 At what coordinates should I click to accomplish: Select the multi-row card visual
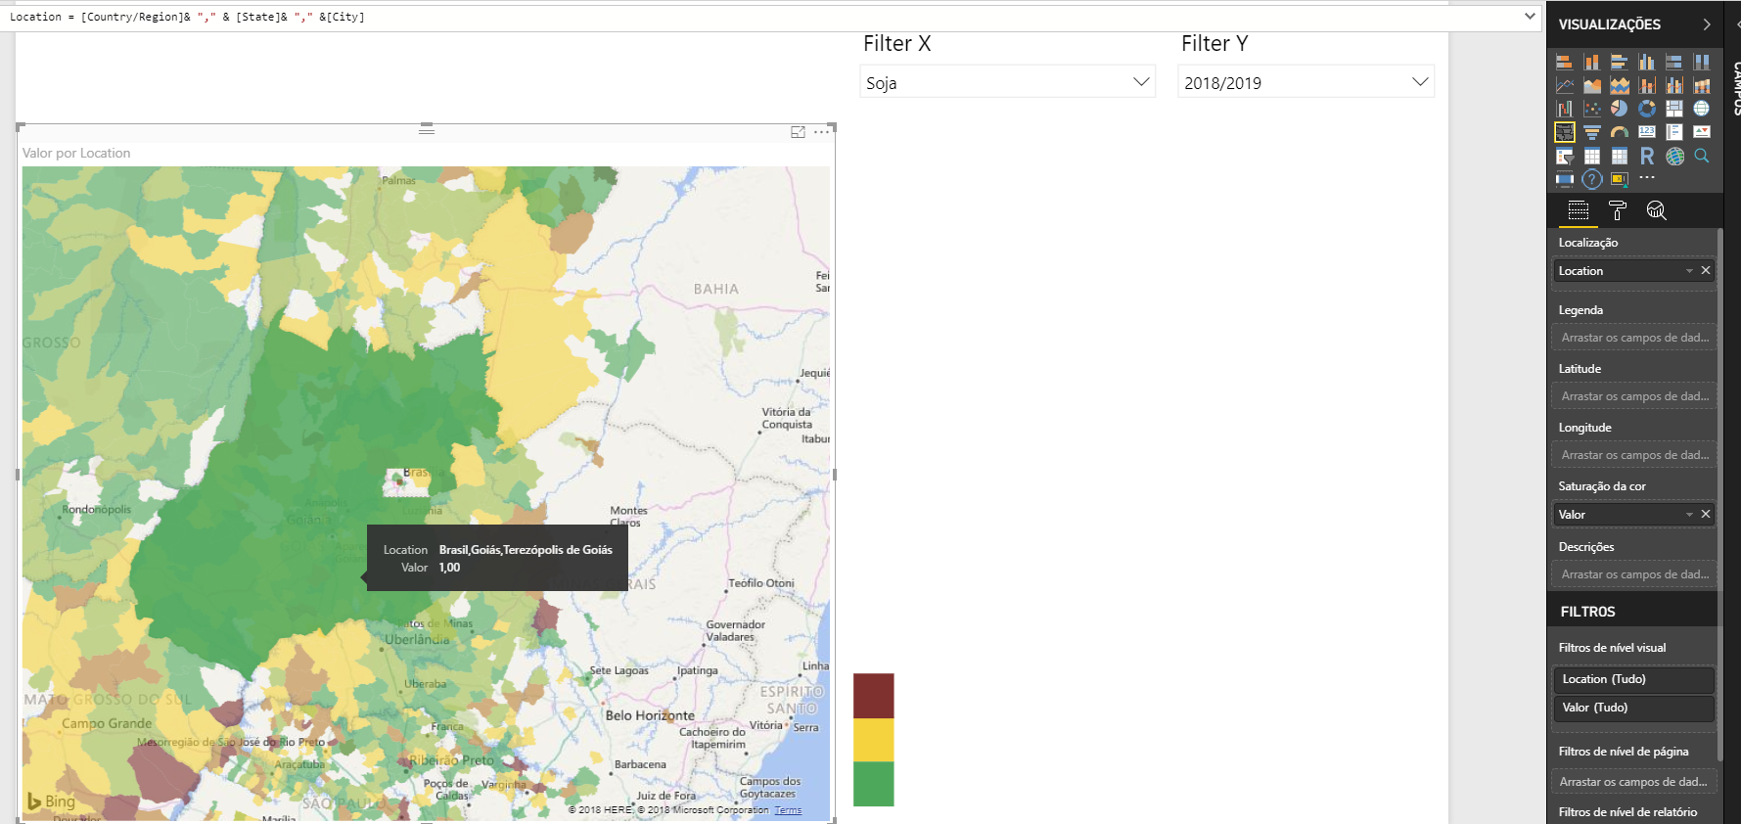(x=1674, y=132)
